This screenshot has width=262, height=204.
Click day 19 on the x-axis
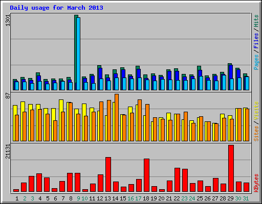[154, 198]
